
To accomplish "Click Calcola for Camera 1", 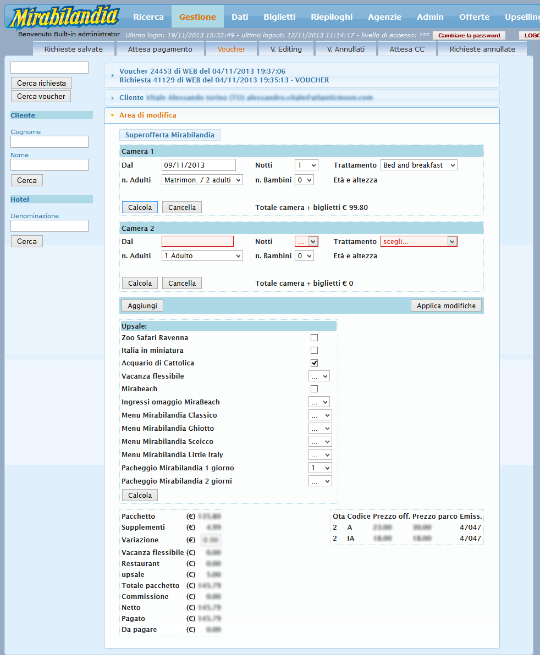I will (x=140, y=207).
